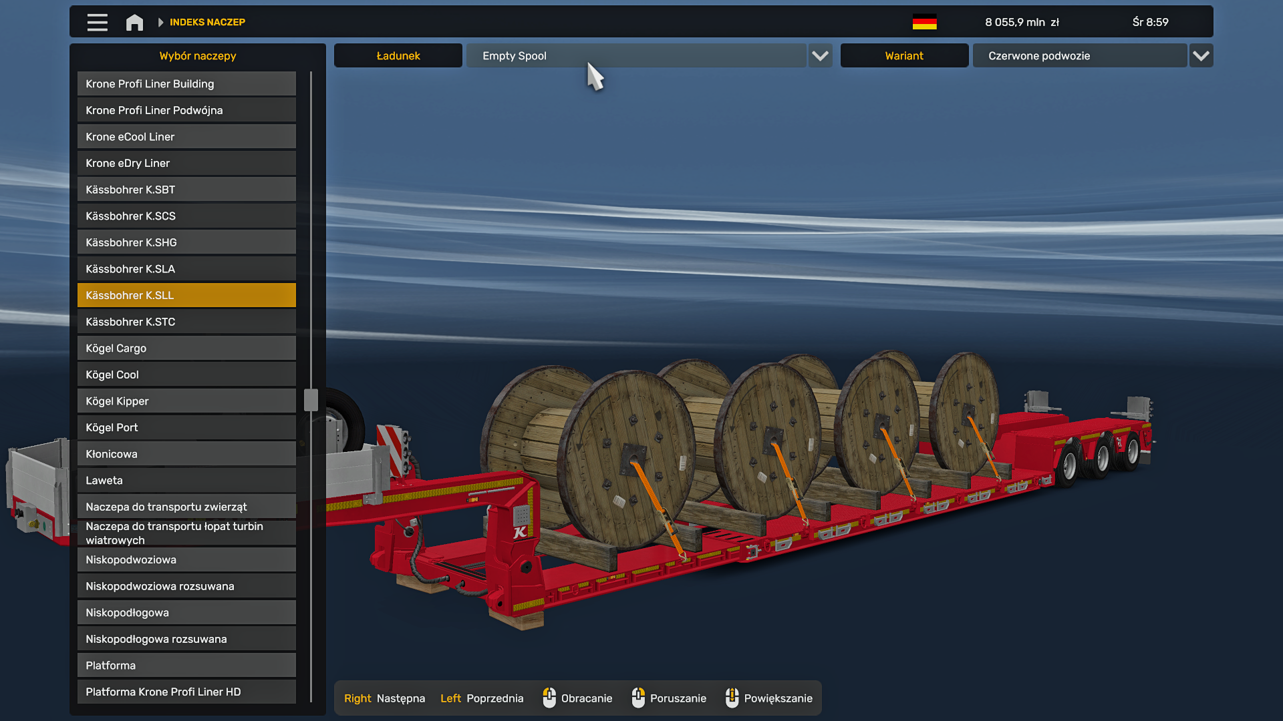Select Kögel Kipper from trailer list
This screenshot has height=721, width=1283.
186,401
